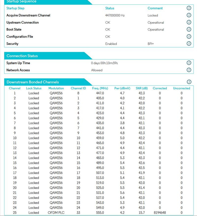The width and height of the screenshot is (197, 216).
Task: Show info for Boot State row
Action: [189, 29]
